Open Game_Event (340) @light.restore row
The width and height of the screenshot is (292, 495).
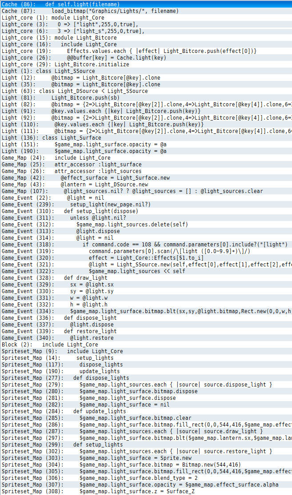(146, 338)
